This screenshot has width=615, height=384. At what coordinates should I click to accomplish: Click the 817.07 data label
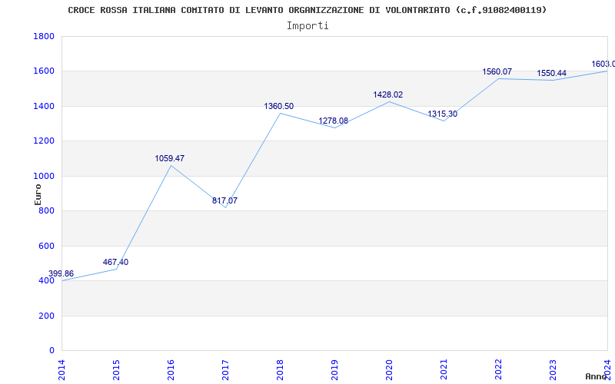224,200
